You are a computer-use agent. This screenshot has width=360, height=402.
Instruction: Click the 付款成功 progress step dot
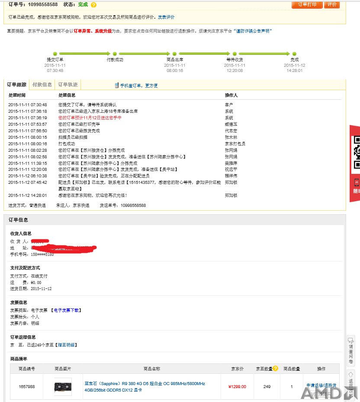(x=115, y=54)
